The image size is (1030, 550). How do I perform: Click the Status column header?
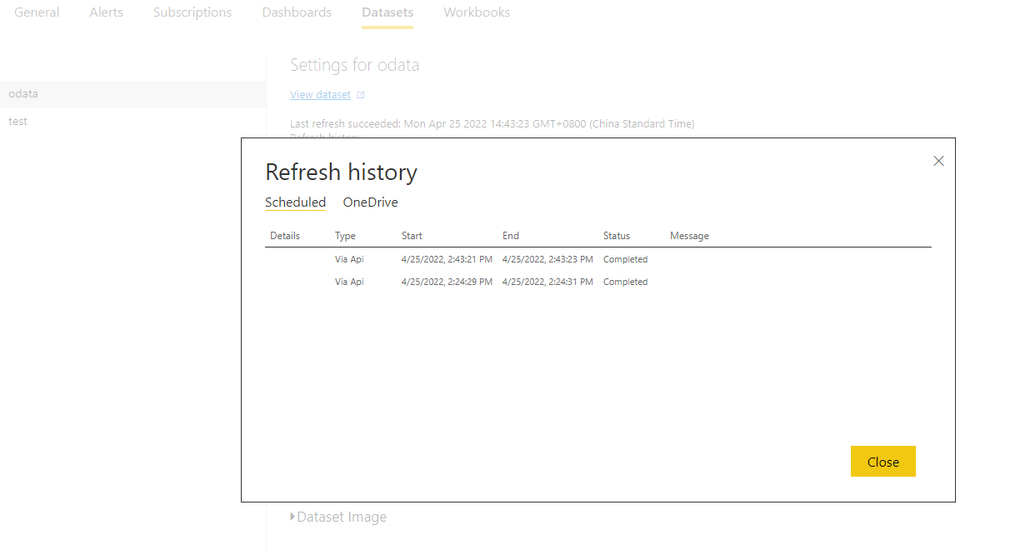617,236
